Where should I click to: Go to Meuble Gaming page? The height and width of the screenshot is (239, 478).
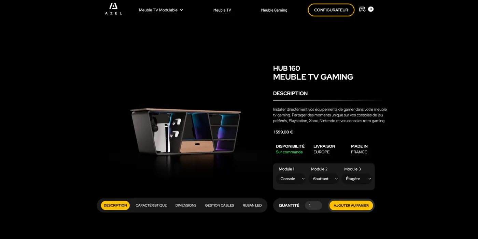[274, 10]
